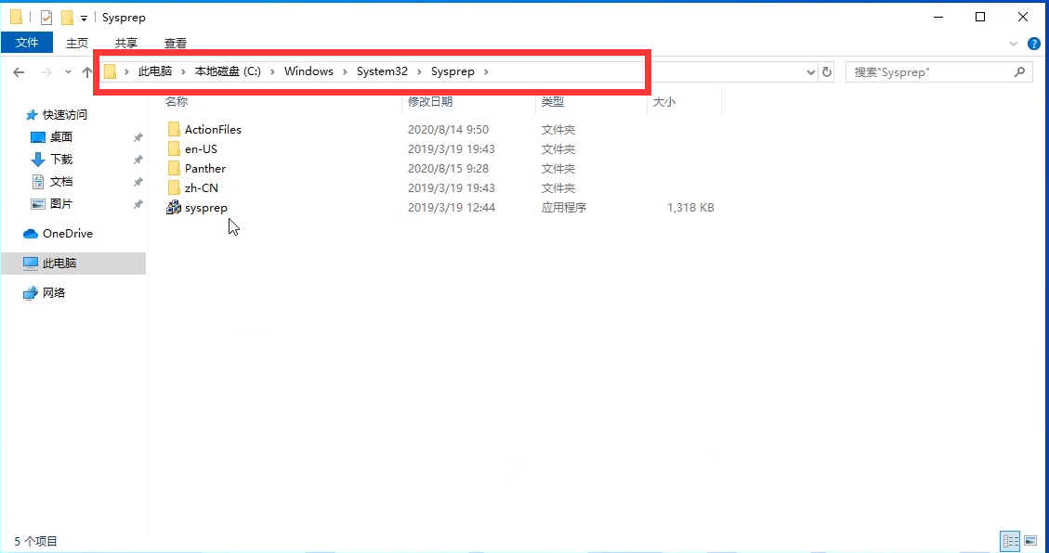Viewport: 1049px width, 553px height.
Task: Click Windows in the address breadcrumb
Action: (308, 71)
